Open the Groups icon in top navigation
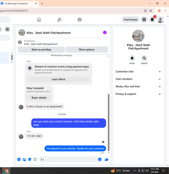This screenshot has width=169, height=174. (x=79, y=19)
